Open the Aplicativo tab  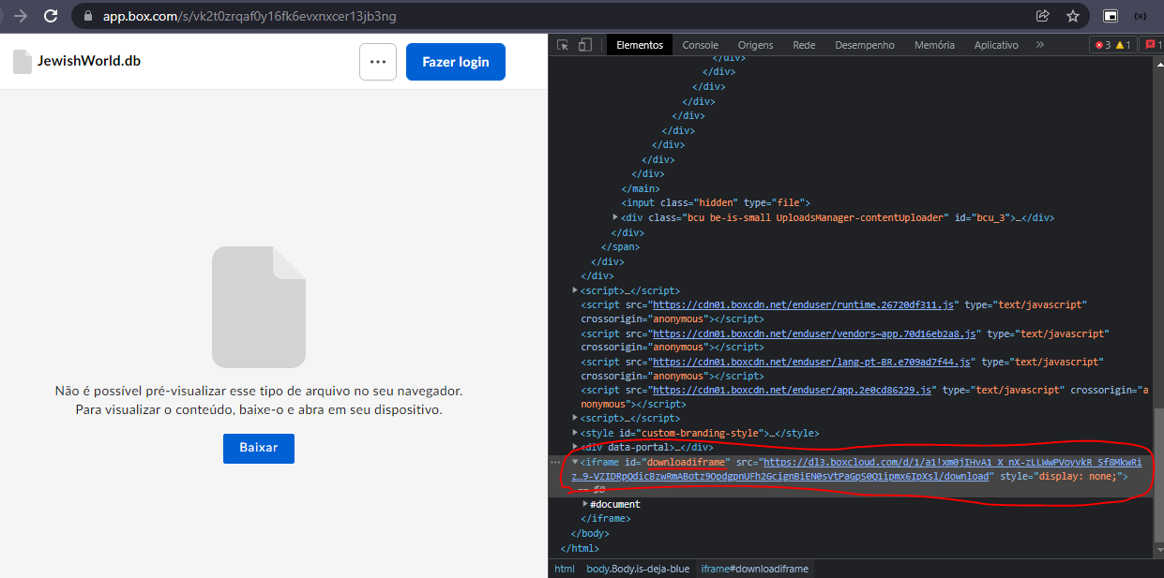[x=996, y=45]
